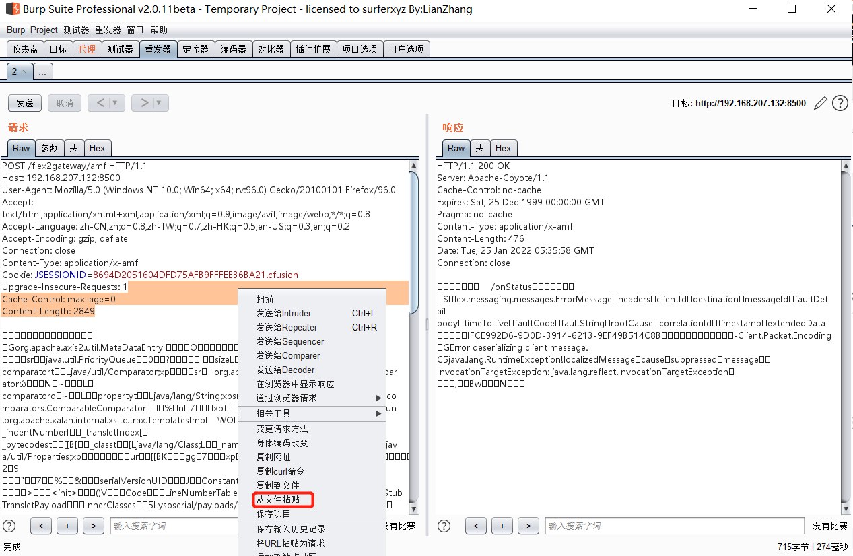Select the request 参数 tab
Image resolution: width=853 pixels, height=556 pixels.
pyautogui.click(x=49, y=148)
